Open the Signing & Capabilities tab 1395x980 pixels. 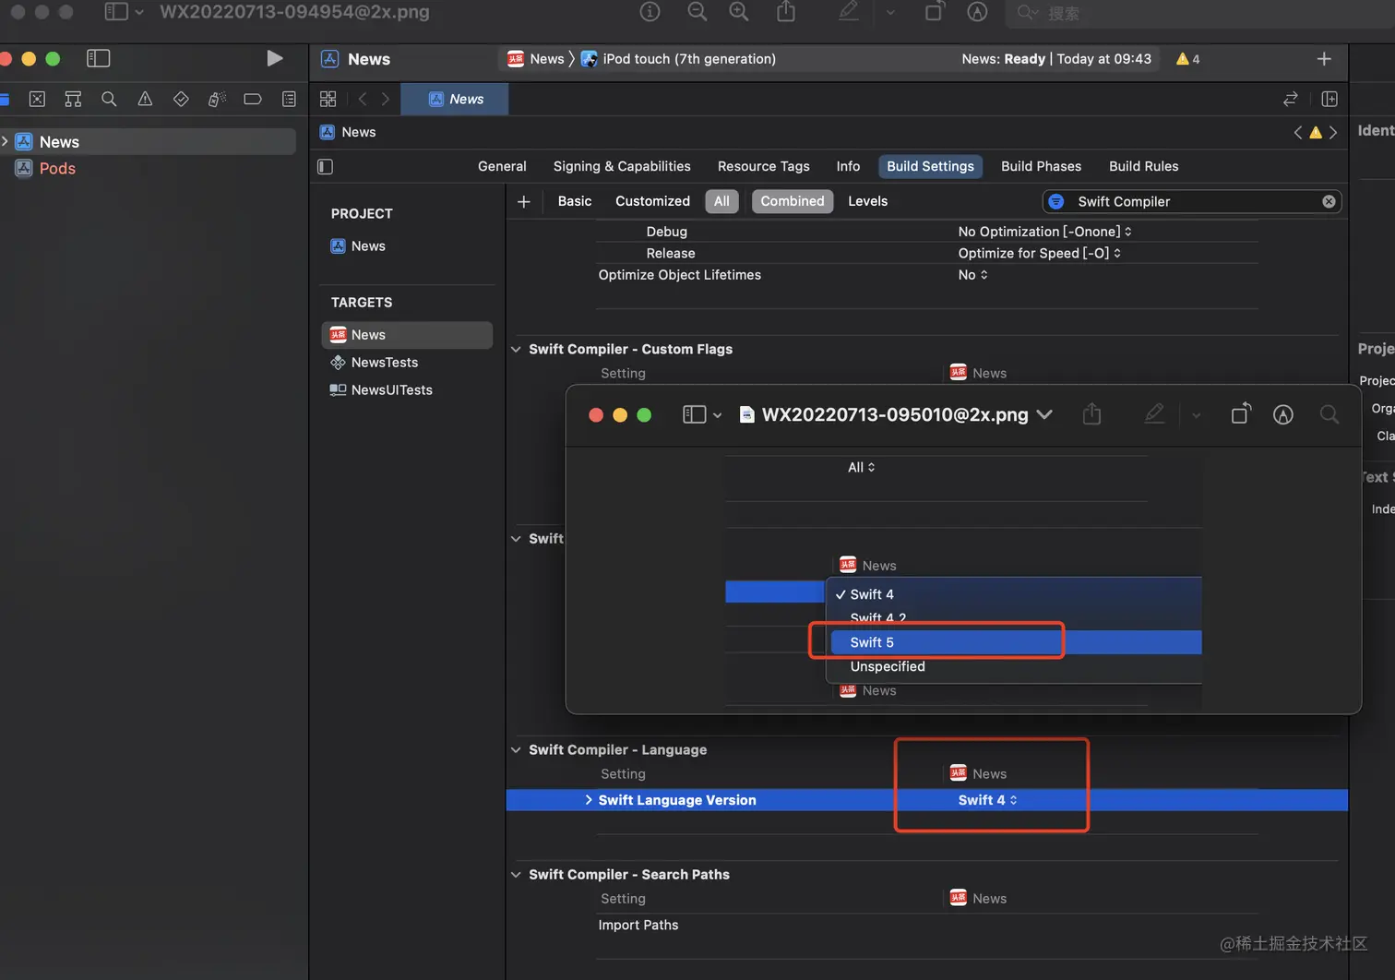[x=622, y=166]
